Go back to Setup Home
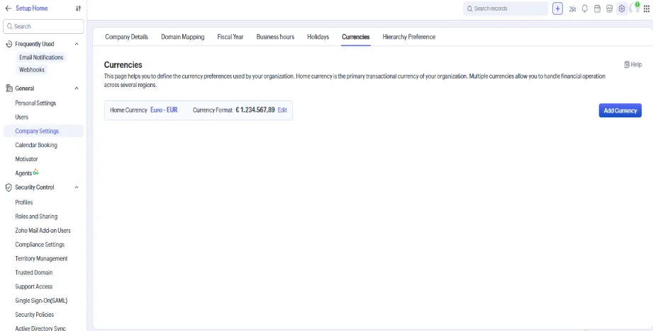Viewport: 653px width, 331px height. [x=32, y=8]
